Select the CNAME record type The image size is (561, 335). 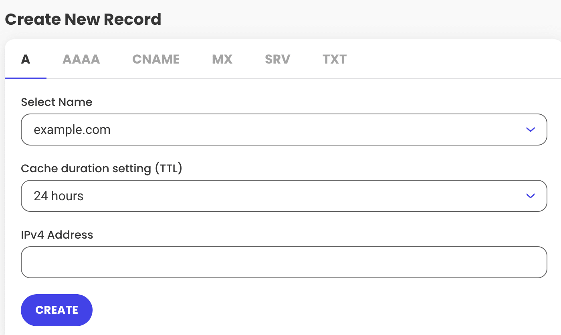click(x=156, y=59)
